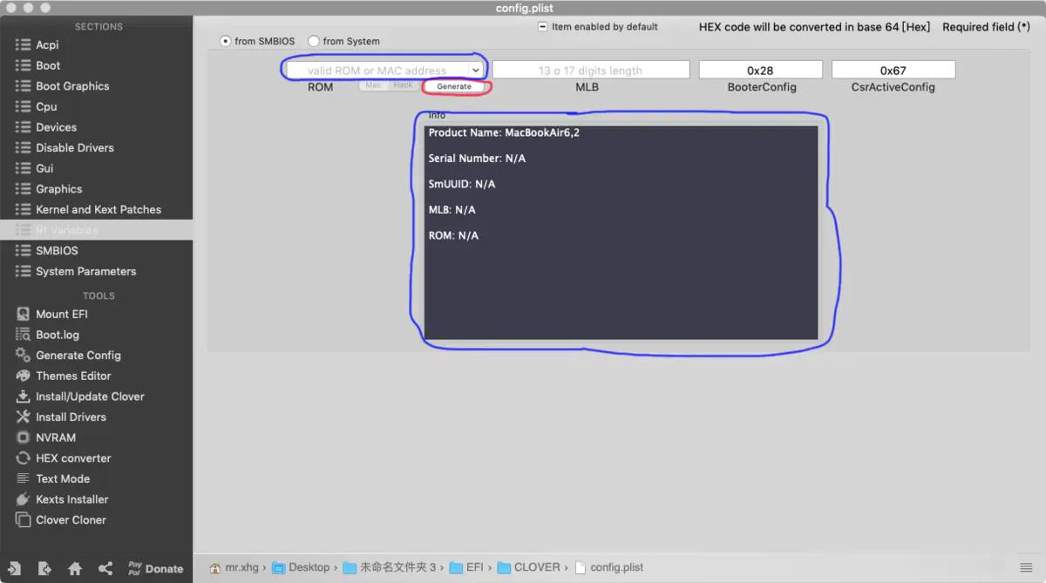
Task: Select the 'from SMBIOS' radio button
Action: point(226,41)
